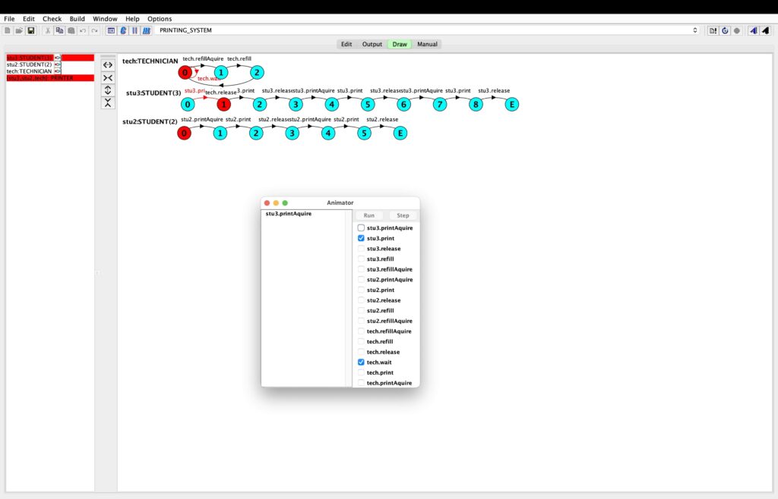This screenshot has height=499, width=778.
Task: Stretch the diagram vertically with the up-down arrows button
Action: [x=108, y=90]
